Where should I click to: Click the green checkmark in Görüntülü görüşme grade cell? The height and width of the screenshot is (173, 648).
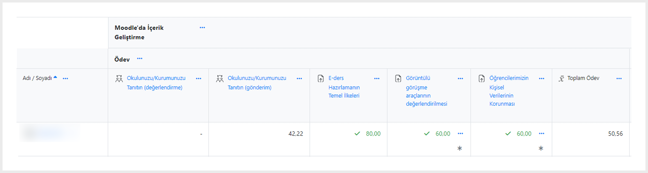[427, 134]
